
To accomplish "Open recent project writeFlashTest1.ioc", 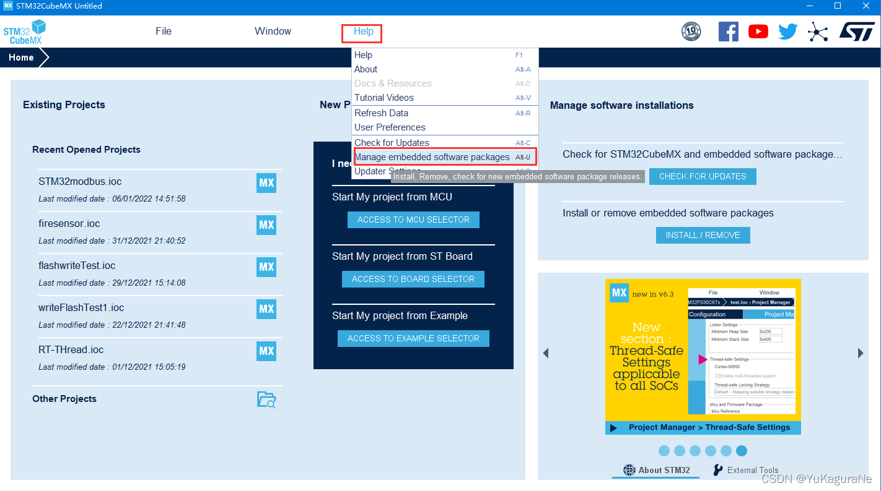I will (81, 308).
